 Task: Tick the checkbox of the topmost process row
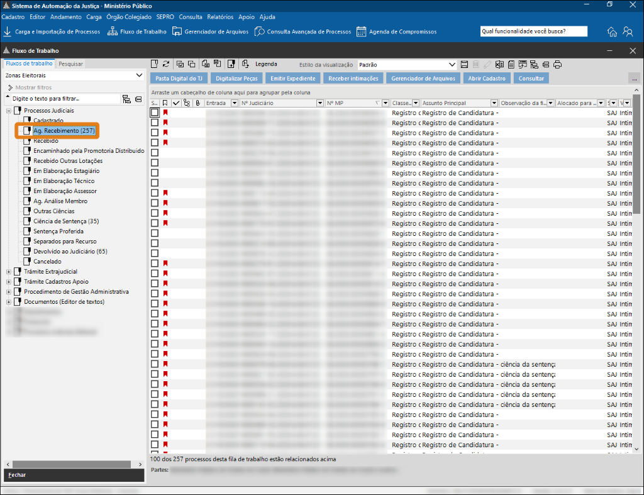(x=155, y=113)
